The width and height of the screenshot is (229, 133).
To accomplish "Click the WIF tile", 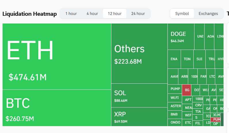I will [x=187, y=115].
